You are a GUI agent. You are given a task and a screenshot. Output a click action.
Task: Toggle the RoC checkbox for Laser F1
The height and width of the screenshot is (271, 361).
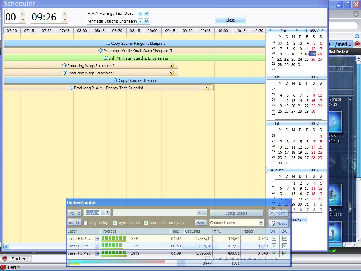click(285, 239)
